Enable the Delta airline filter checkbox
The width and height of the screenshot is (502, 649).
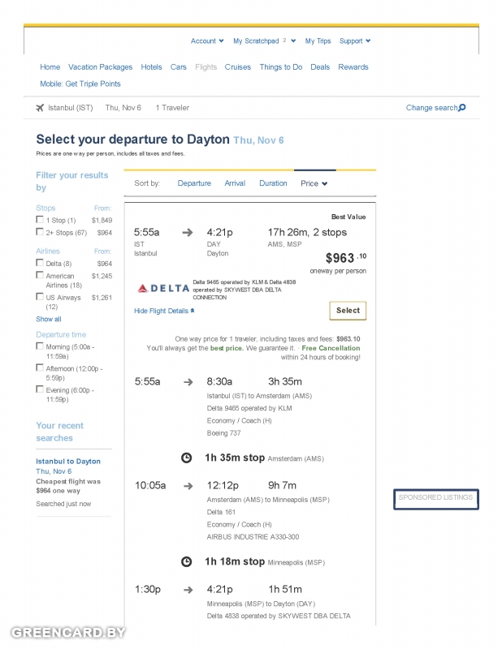click(40, 263)
